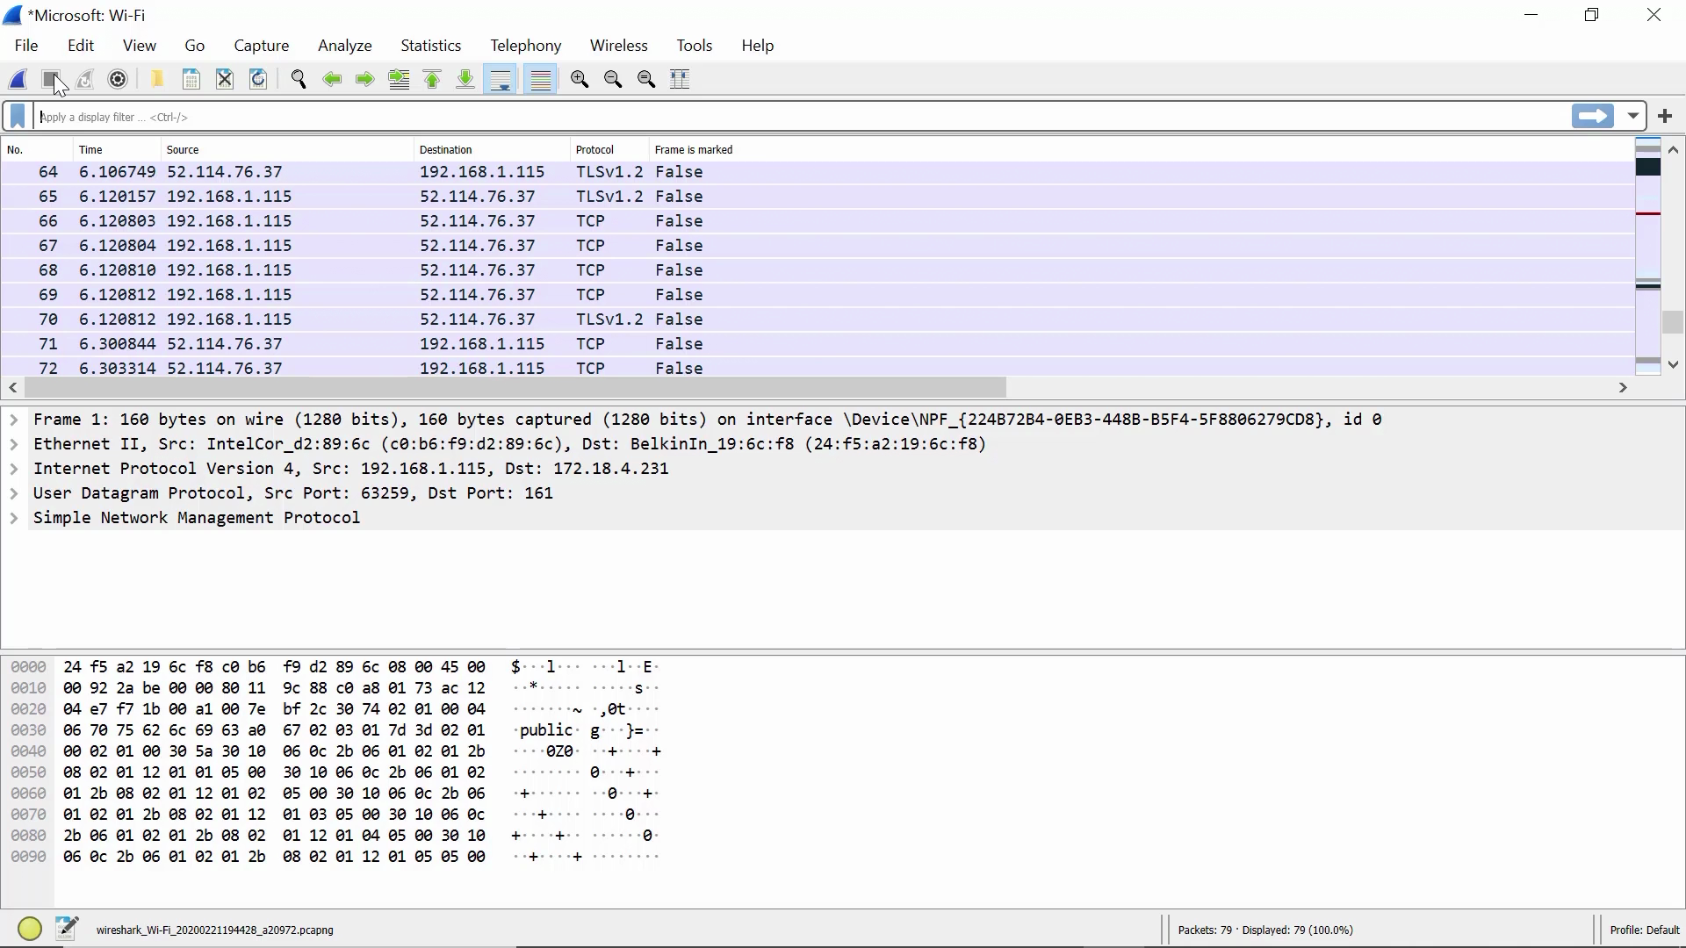1686x948 pixels.
Task: Open the Capture menu
Action: (262, 46)
